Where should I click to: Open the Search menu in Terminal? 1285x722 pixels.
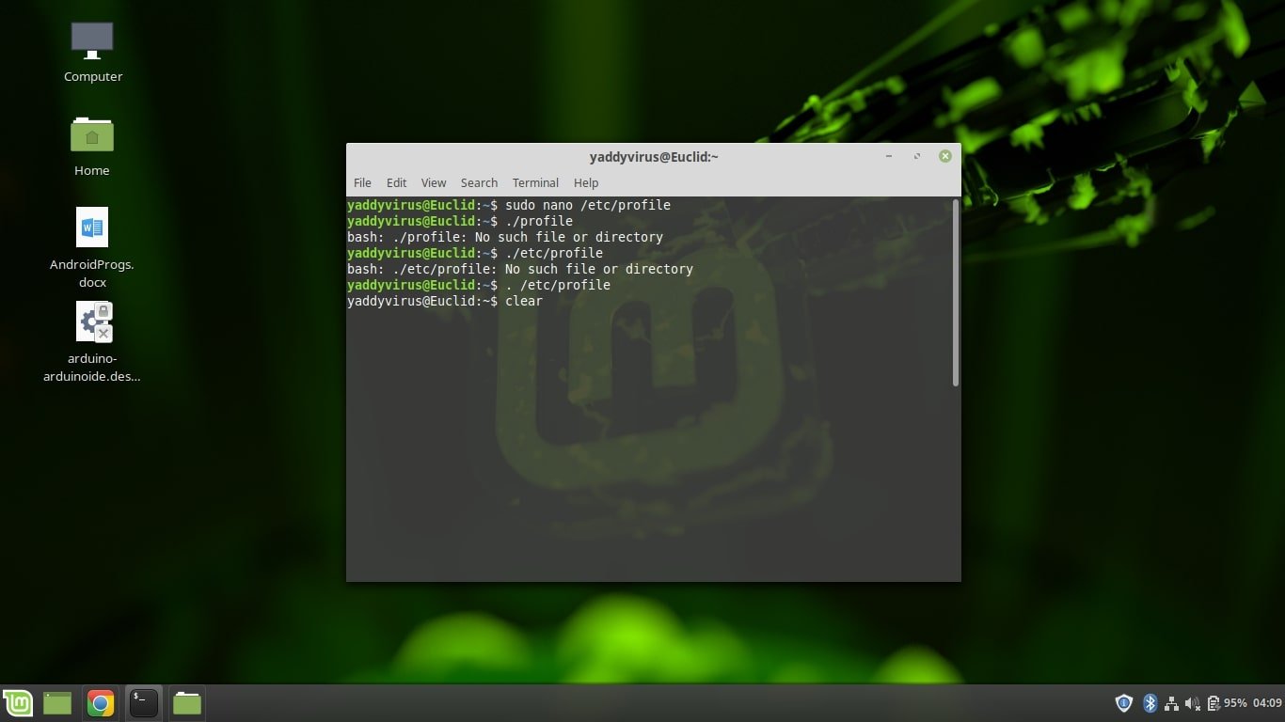coord(479,182)
